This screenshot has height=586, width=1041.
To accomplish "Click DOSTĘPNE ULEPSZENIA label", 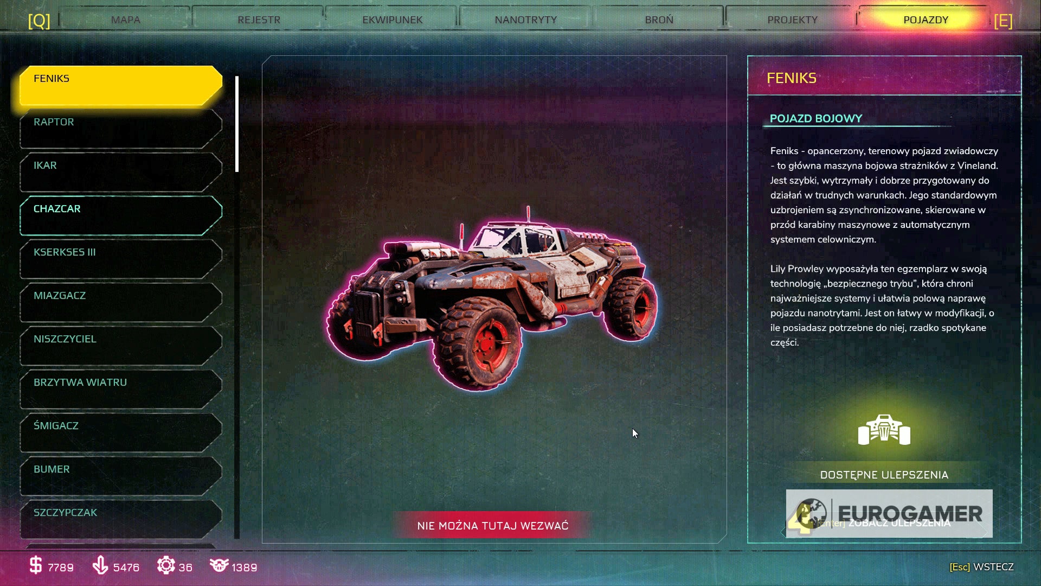I will click(x=884, y=475).
